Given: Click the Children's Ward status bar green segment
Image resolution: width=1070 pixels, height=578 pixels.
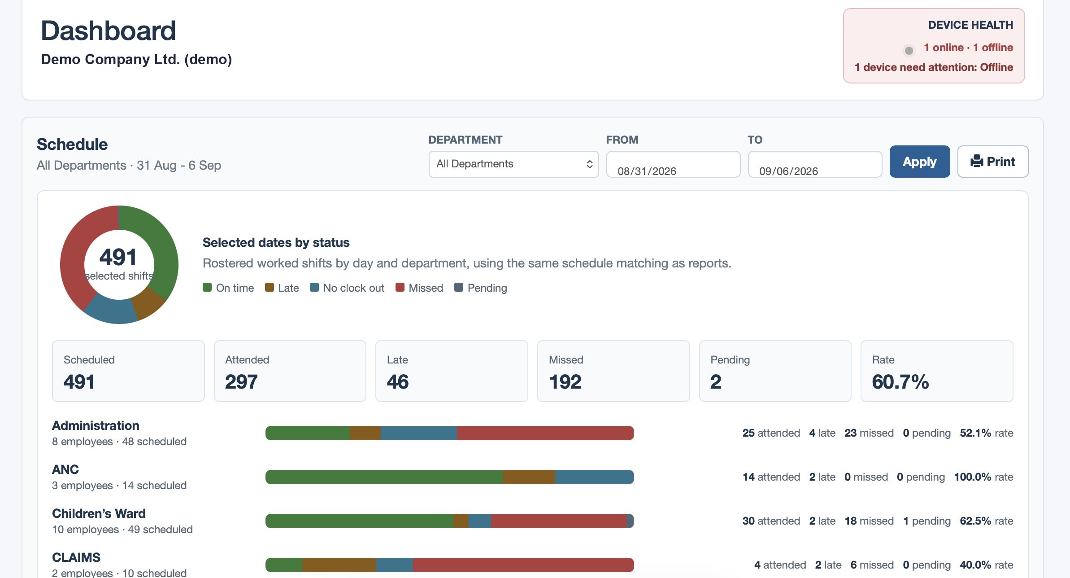Looking at the screenshot, I should tap(359, 521).
